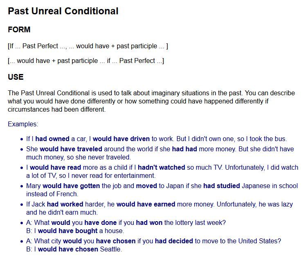Image resolution: width=303 pixels, height=258 pixels.
Task: Click bold phrase 'would have earned'
Action: (x=146, y=204)
